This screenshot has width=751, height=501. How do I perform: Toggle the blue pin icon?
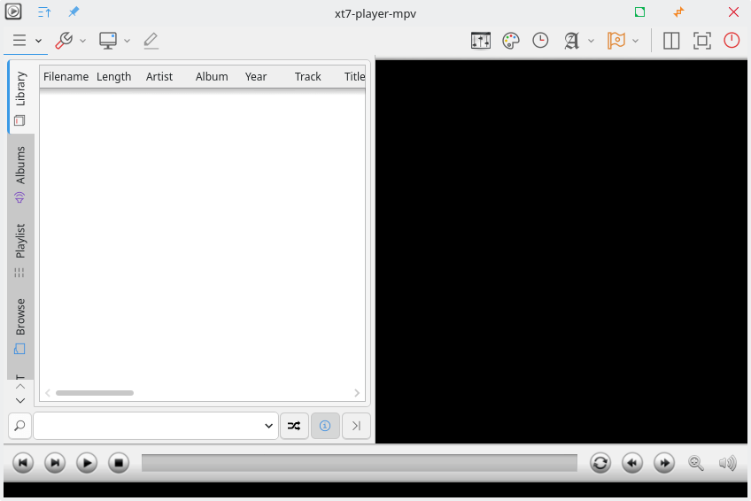pos(74,12)
